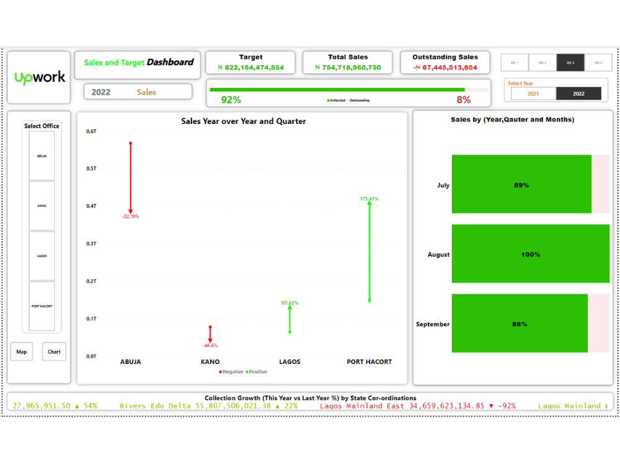Viewport: 620px width, 465px height.
Task: Select LAGOS in the Select Office slicer
Action: tap(41, 254)
